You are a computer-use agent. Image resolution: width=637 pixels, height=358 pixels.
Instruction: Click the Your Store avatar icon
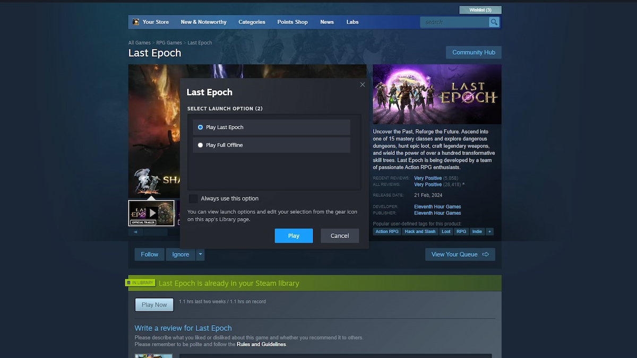pos(136,22)
